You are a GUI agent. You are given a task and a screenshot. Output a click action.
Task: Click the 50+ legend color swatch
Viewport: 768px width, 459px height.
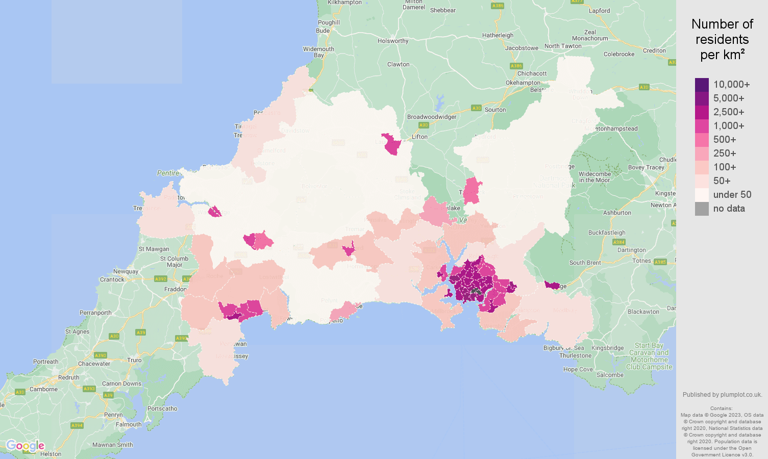point(702,181)
